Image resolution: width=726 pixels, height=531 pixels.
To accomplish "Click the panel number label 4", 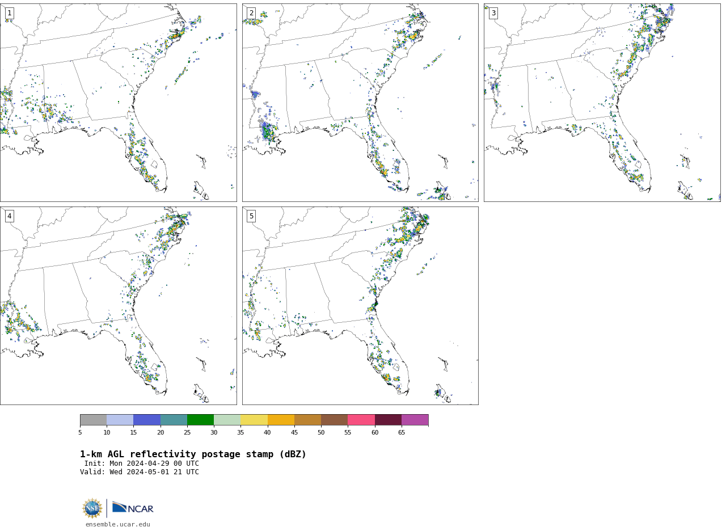I will click(9, 216).
